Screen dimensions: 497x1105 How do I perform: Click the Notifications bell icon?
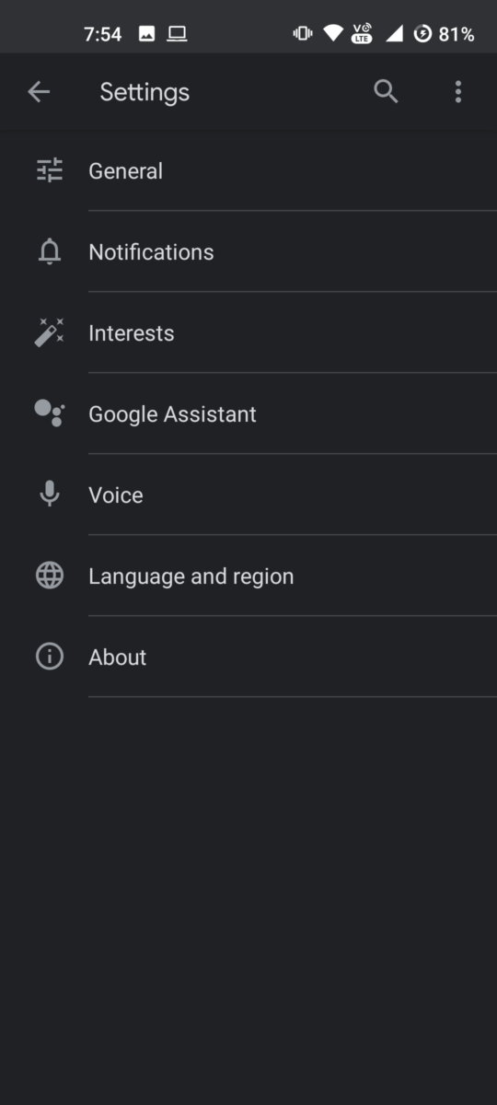click(50, 251)
